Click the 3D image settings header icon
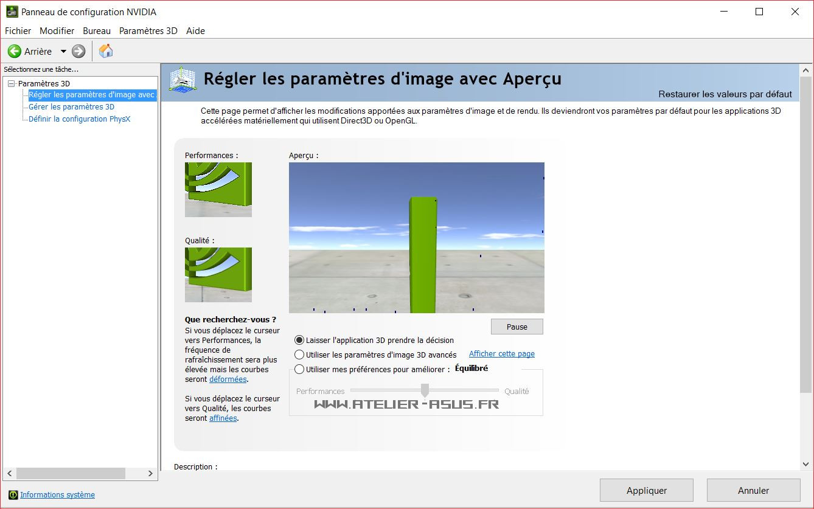This screenshot has height=509, width=814. tap(183, 80)
